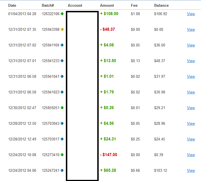Click the green status dot for batch 125859251

pos(62,108)
